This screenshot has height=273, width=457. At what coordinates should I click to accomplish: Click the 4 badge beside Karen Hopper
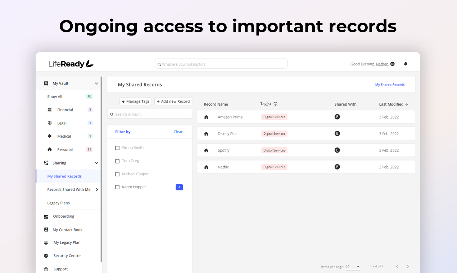click(x=179, y=187)
